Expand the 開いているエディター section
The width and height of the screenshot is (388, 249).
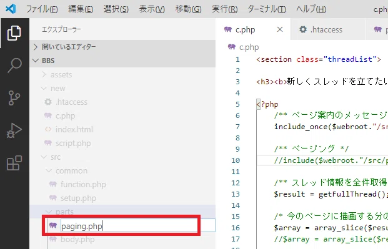(36, 47)
